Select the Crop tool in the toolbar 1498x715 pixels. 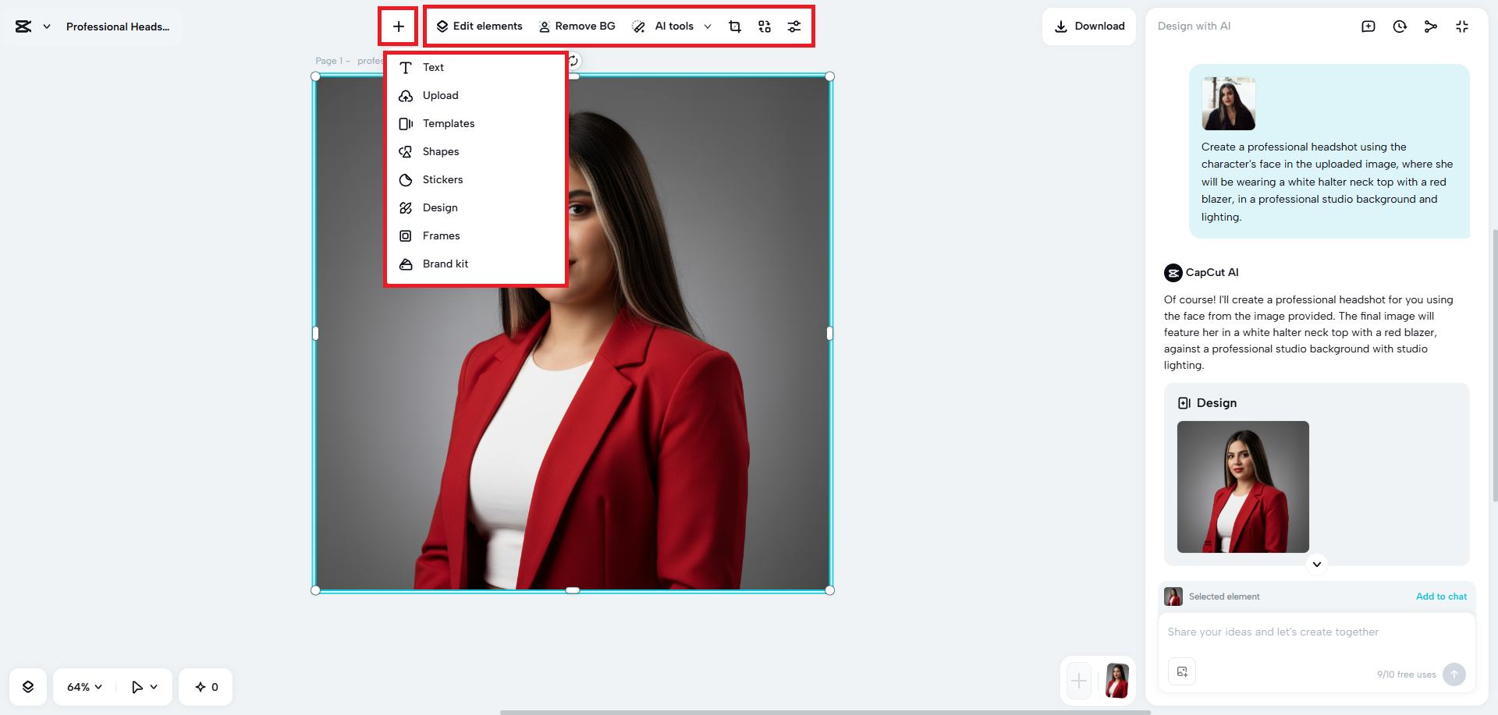click(x=734, y=26)
